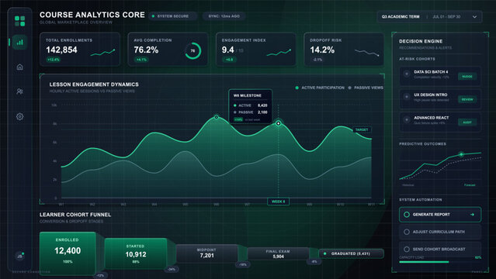Click the Midpoint 7,201 funnel stage
Image resolution: width=496 pixels, height=279 pixels.
(207, 253)
